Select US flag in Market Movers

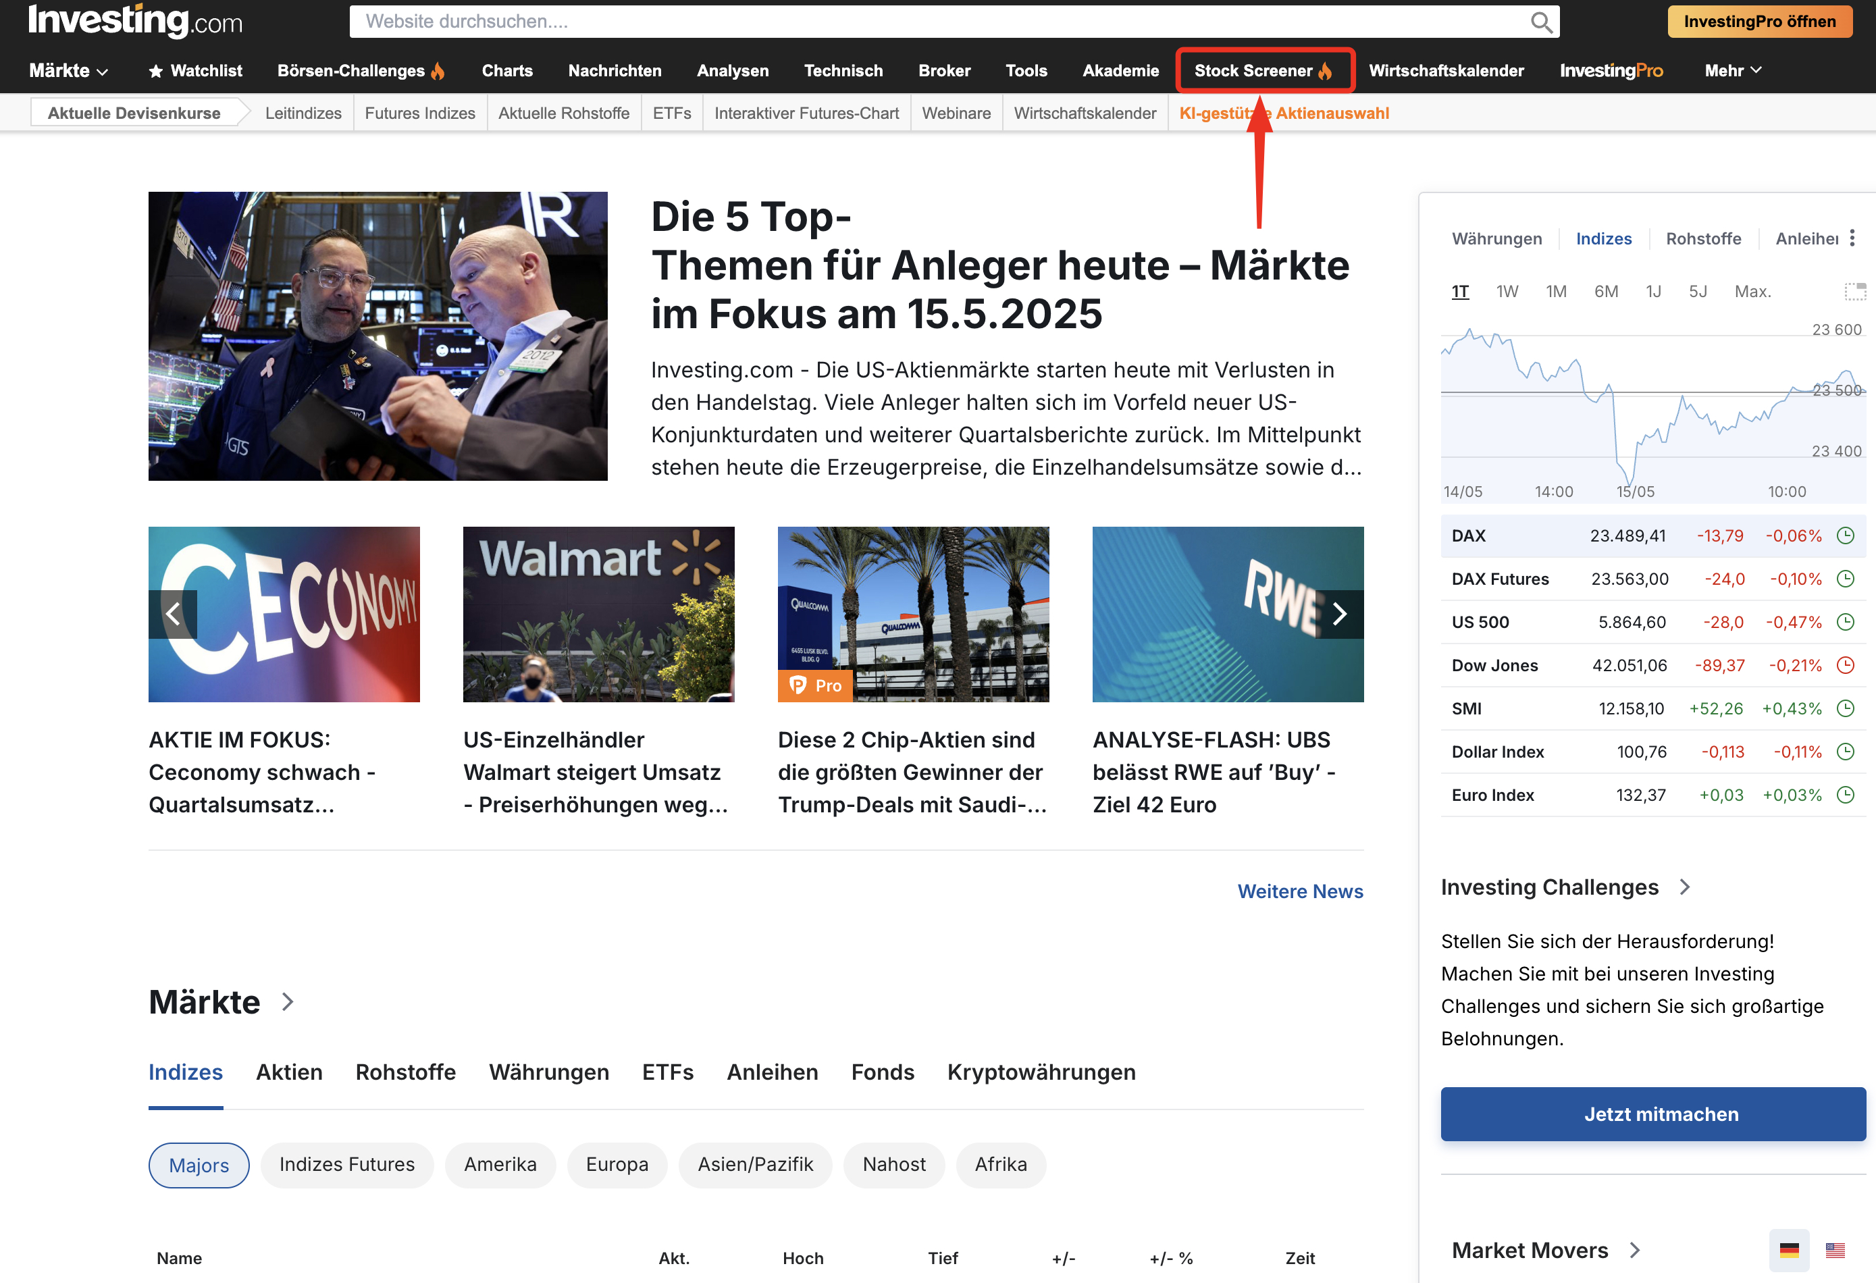point(1835,1250)
